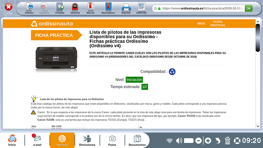Zoom in with the plus button
The width and height of the screenshot is (263, 148).
click(x=208, y=141)
